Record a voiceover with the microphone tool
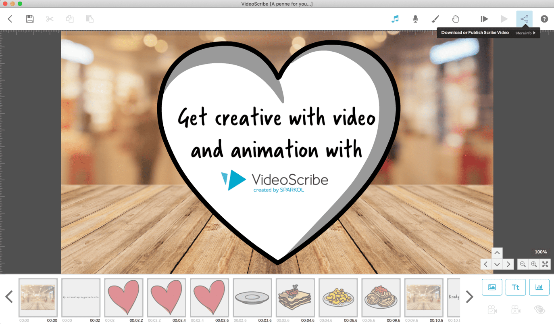 pos(415,19)
